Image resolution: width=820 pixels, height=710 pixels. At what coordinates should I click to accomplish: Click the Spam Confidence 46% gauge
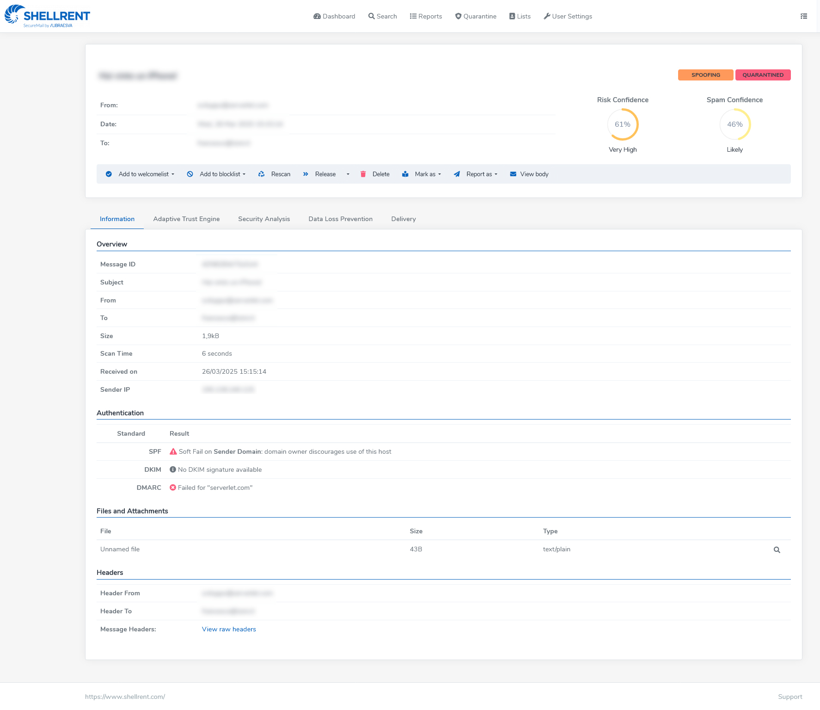click(735, 124)
